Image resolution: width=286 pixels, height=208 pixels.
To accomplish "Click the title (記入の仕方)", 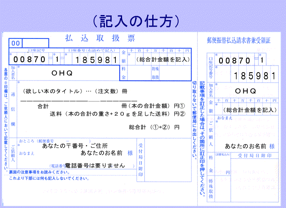I will pyautogui.click(x=136, y=21).
